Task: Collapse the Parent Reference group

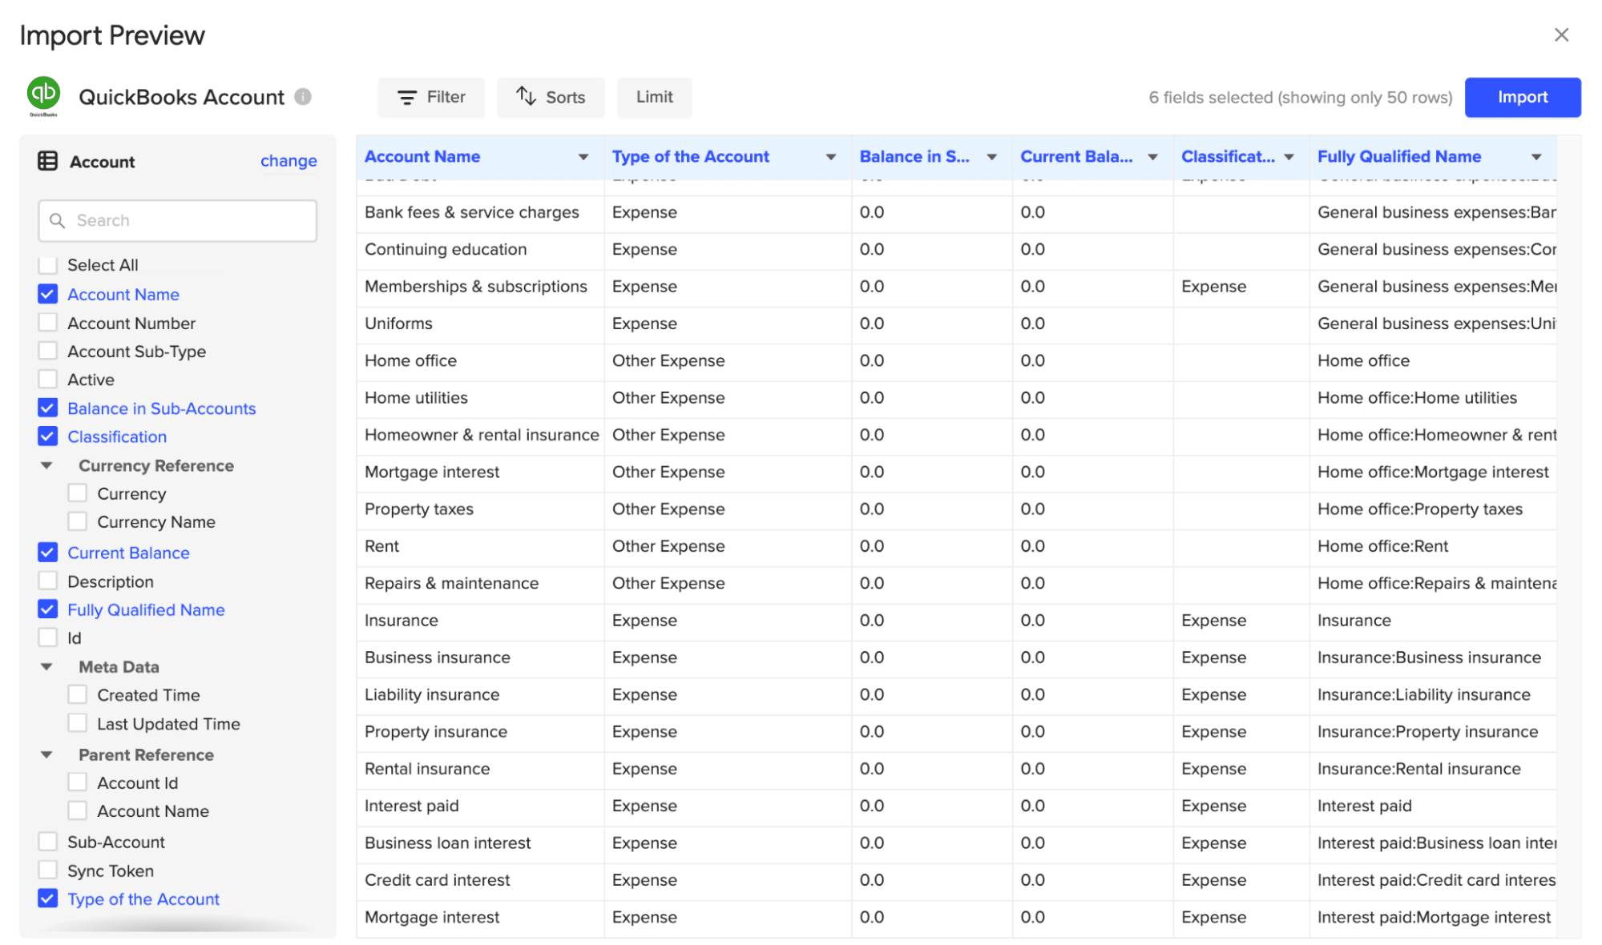Action: point(46,754)
